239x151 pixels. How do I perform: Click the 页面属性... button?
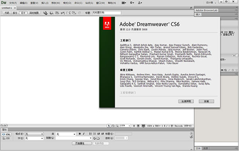coord(82,143)
